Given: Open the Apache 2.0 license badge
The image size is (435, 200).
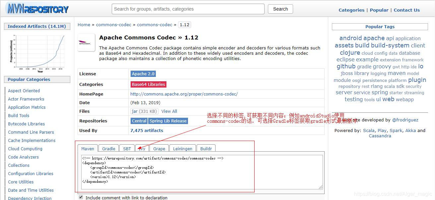Looking at the screenshot, I should click(x=143, y=74).
